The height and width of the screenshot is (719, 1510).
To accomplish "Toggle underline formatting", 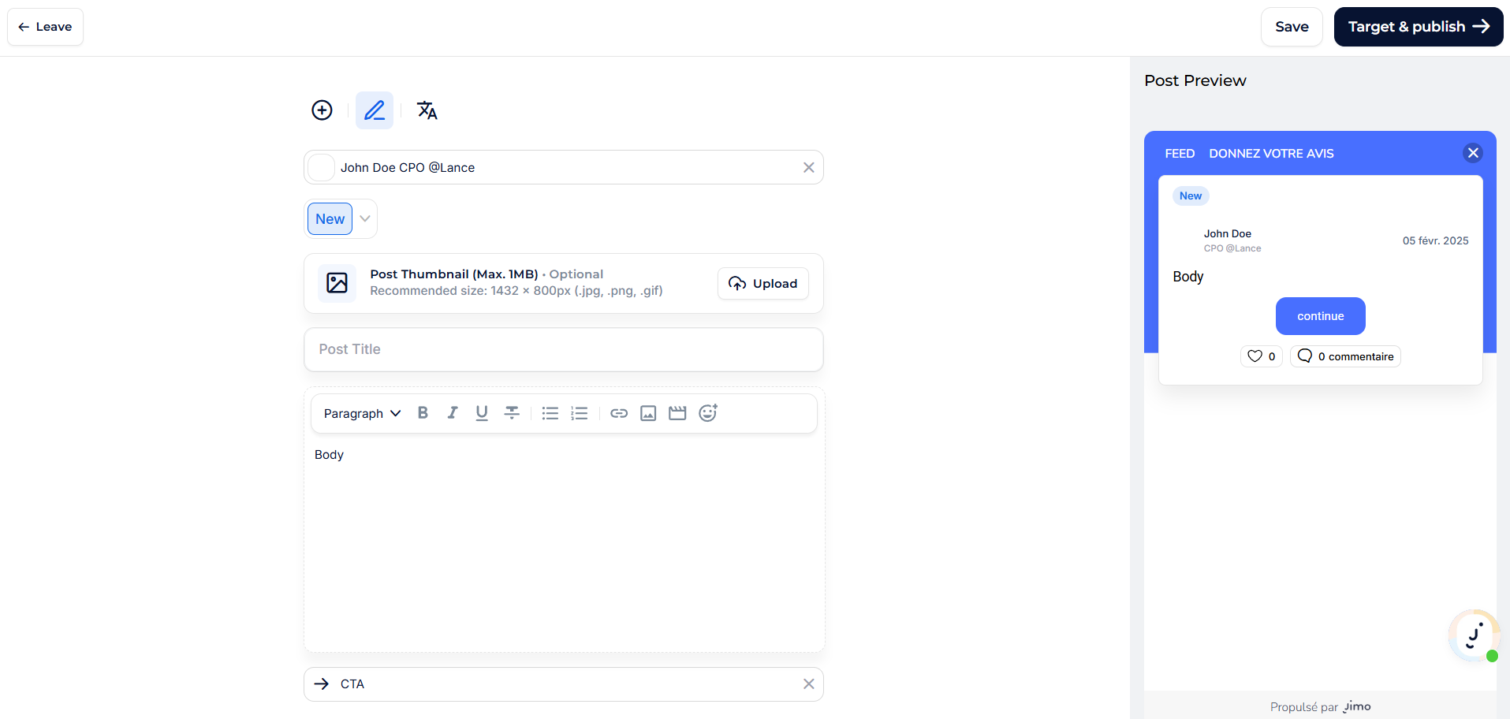I will pos(482,413).
